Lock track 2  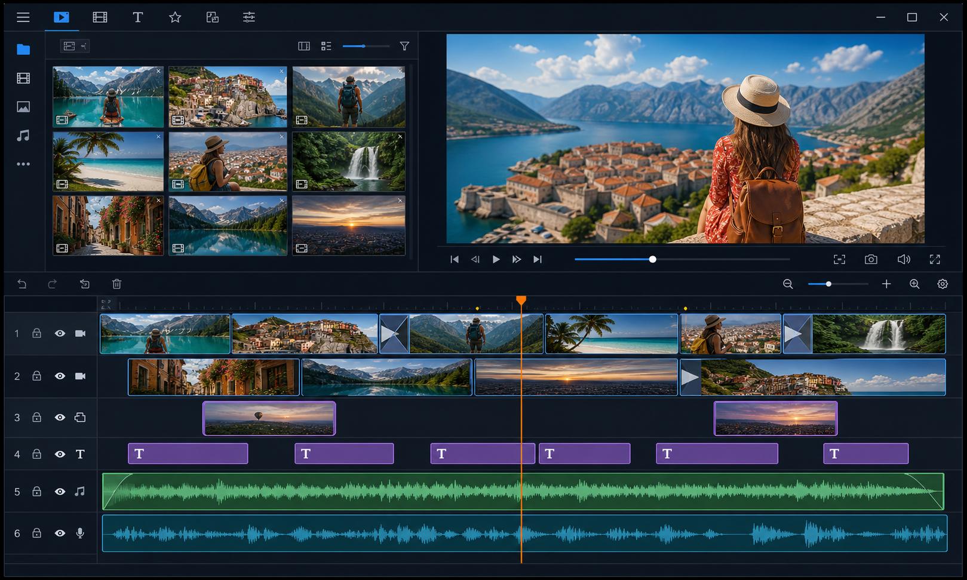click(37, 376)
